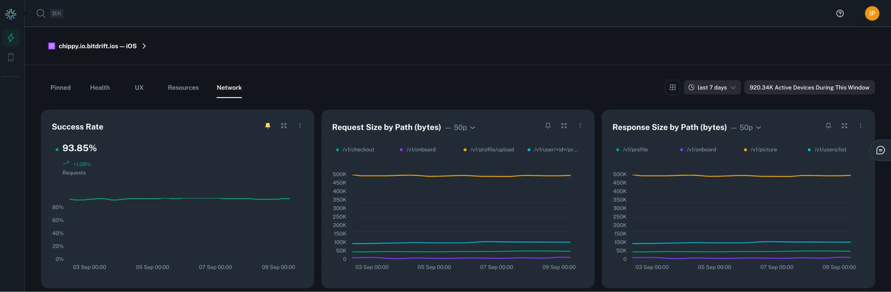Image resolution: width=891 pixels, height=292 pixels.
Task: Click Response Size by Path (bytes) title
Action: point(669,127)
